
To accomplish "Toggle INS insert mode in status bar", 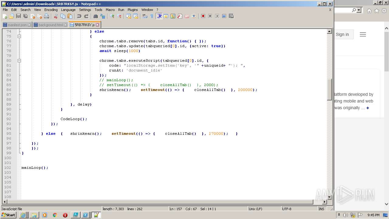I will pyautogui.click(x=321, y=209).
